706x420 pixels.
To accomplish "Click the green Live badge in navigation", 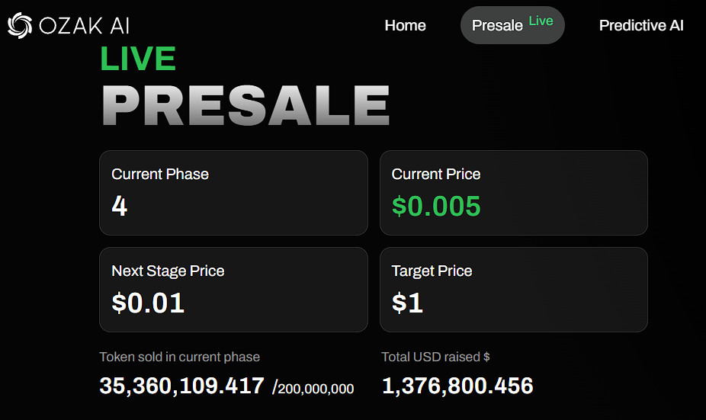I will (x=541, y=21).
